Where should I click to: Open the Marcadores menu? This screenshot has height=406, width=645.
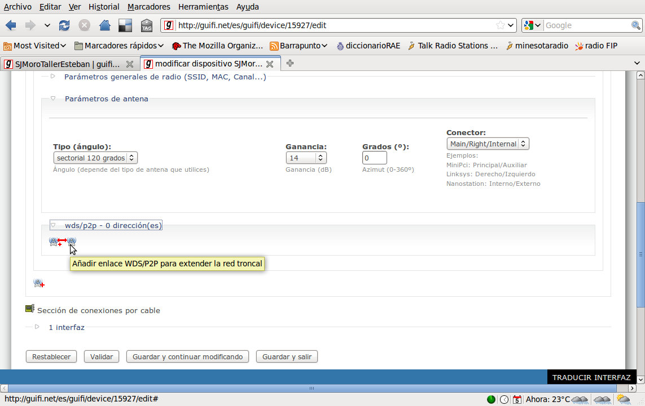click(x=148, y=7)
